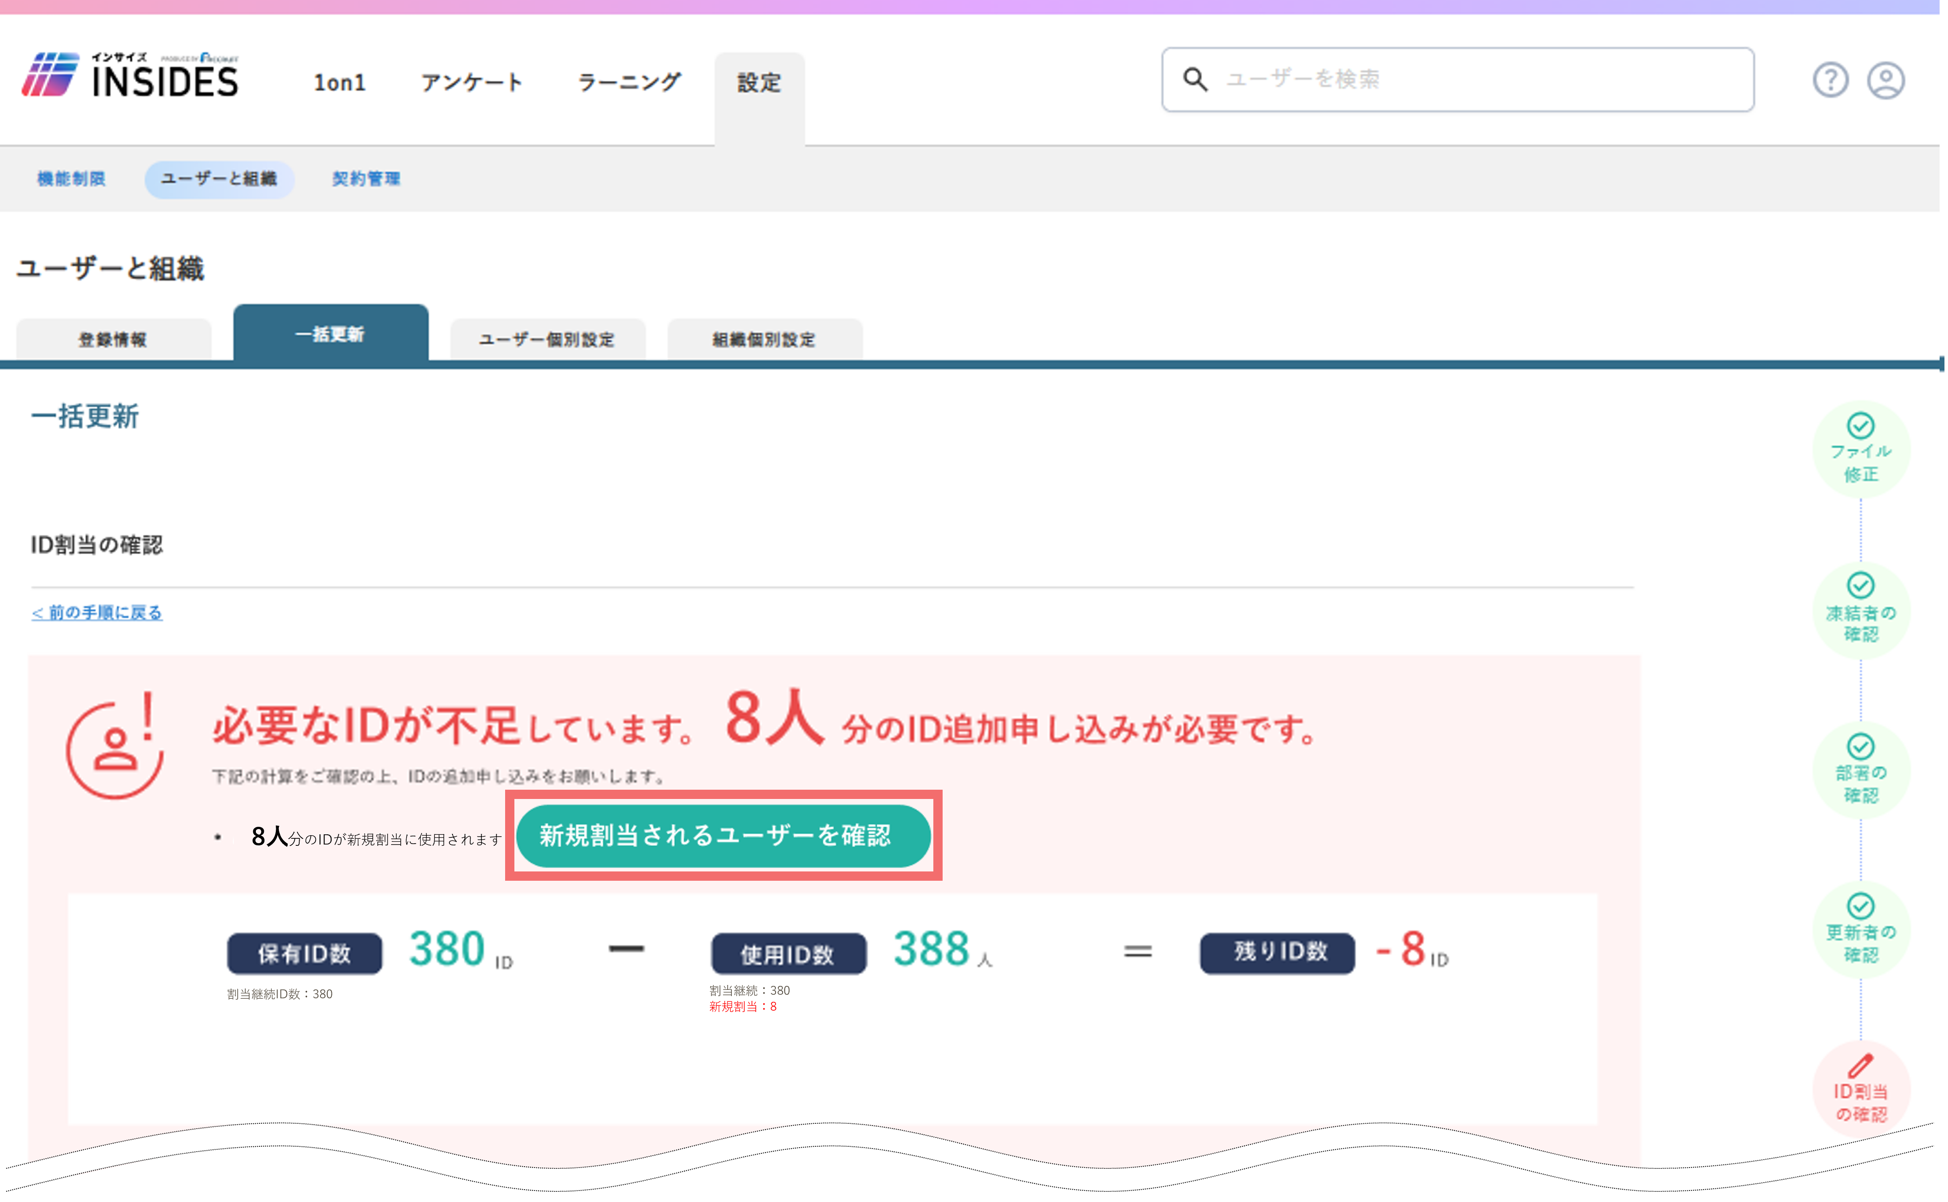Select the 一括更新 tab
1948x1202 pixels.
[x=331, y=333]
